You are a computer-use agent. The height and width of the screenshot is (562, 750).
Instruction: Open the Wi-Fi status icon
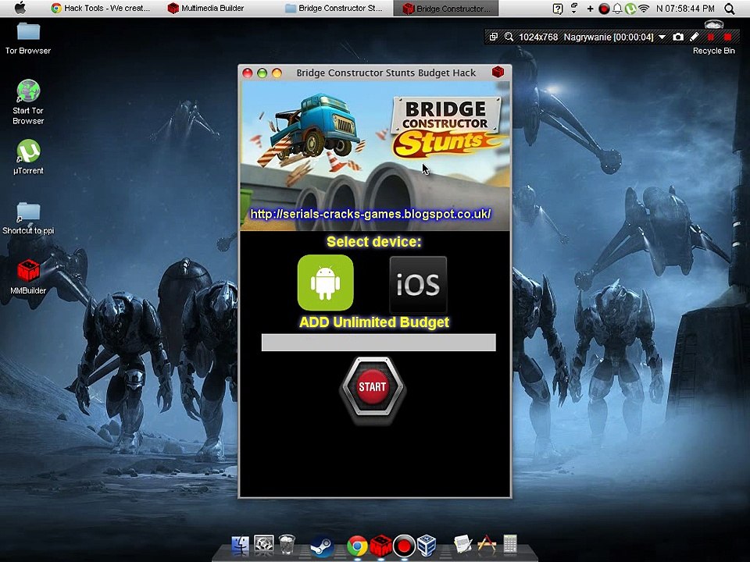click(645, 8)
